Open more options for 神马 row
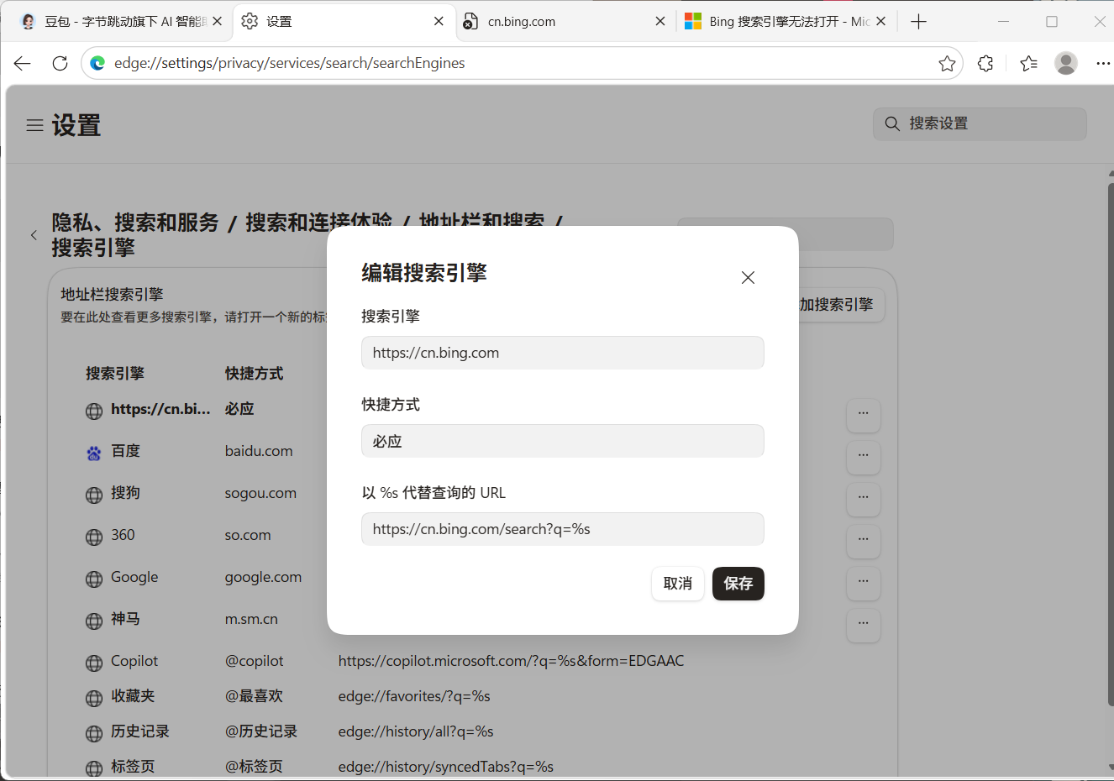 [x=863, y=624]
